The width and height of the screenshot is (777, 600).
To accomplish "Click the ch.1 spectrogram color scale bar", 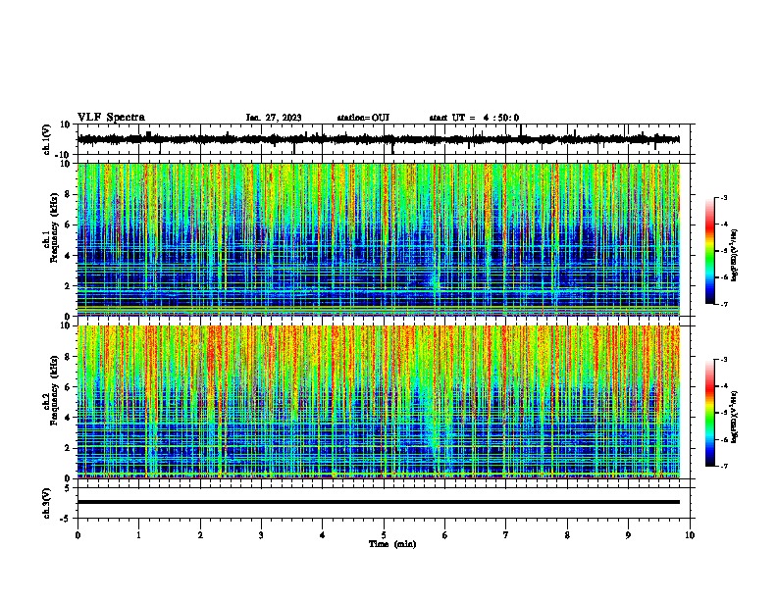I will click(710, 251).
